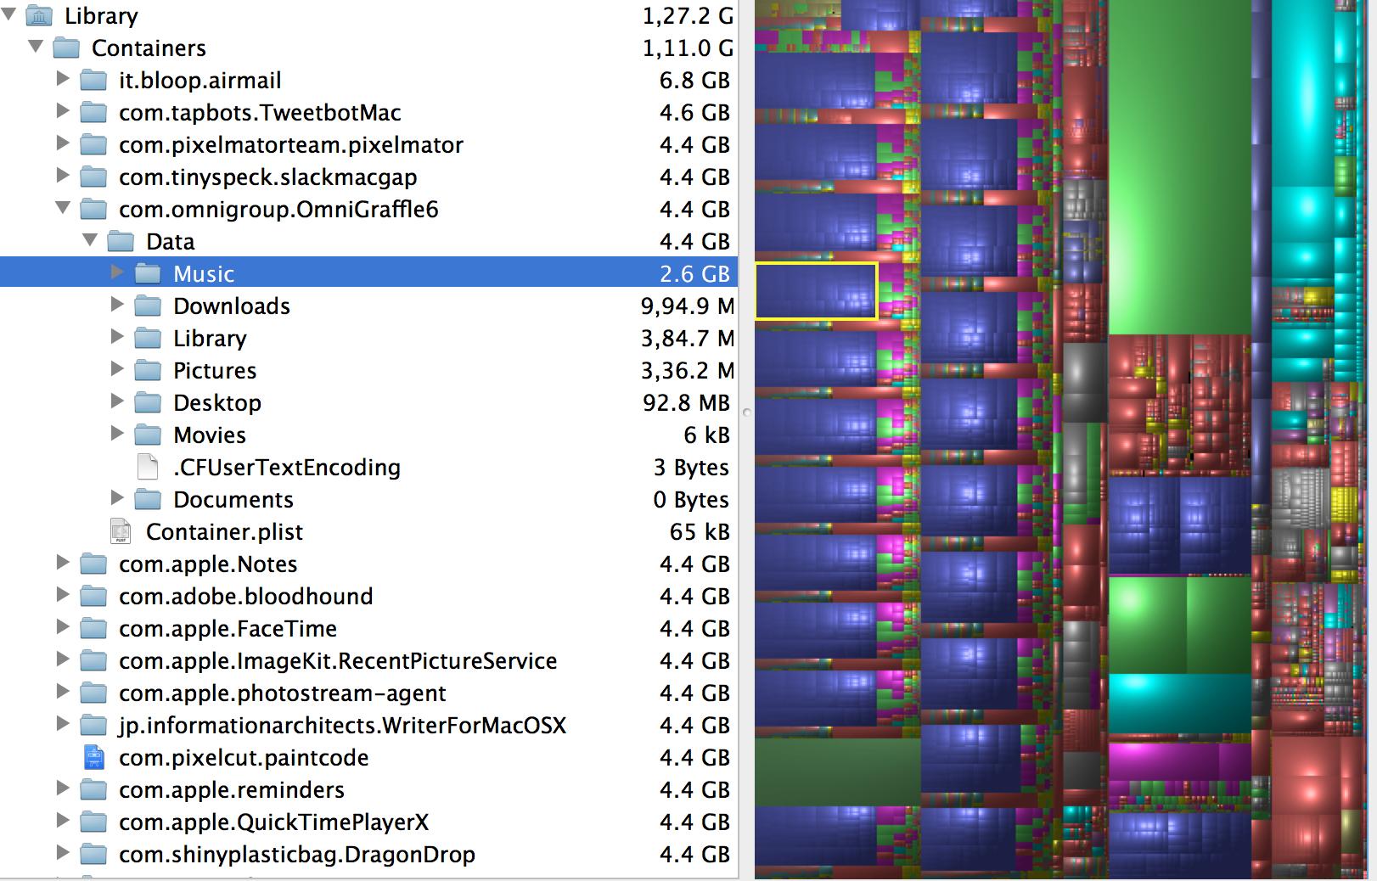The image size is (1377, 881).
Task: Select the com.adobe.bloodhound folder icon
Action: click(x=93, y=597)
